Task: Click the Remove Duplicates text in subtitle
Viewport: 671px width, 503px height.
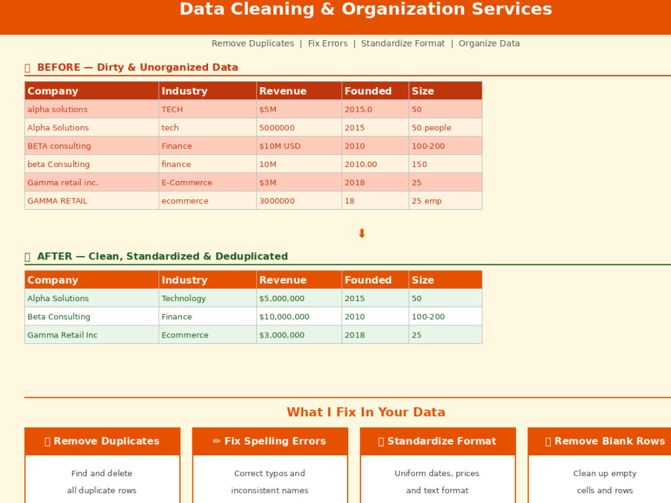Action: pyautogui.click(x=252, y=43)
